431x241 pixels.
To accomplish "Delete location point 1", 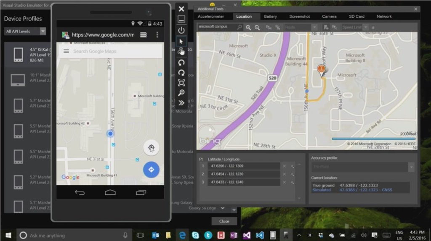I will tap(284, 166).
